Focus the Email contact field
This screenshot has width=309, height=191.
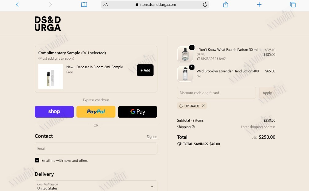click(96, 148)
